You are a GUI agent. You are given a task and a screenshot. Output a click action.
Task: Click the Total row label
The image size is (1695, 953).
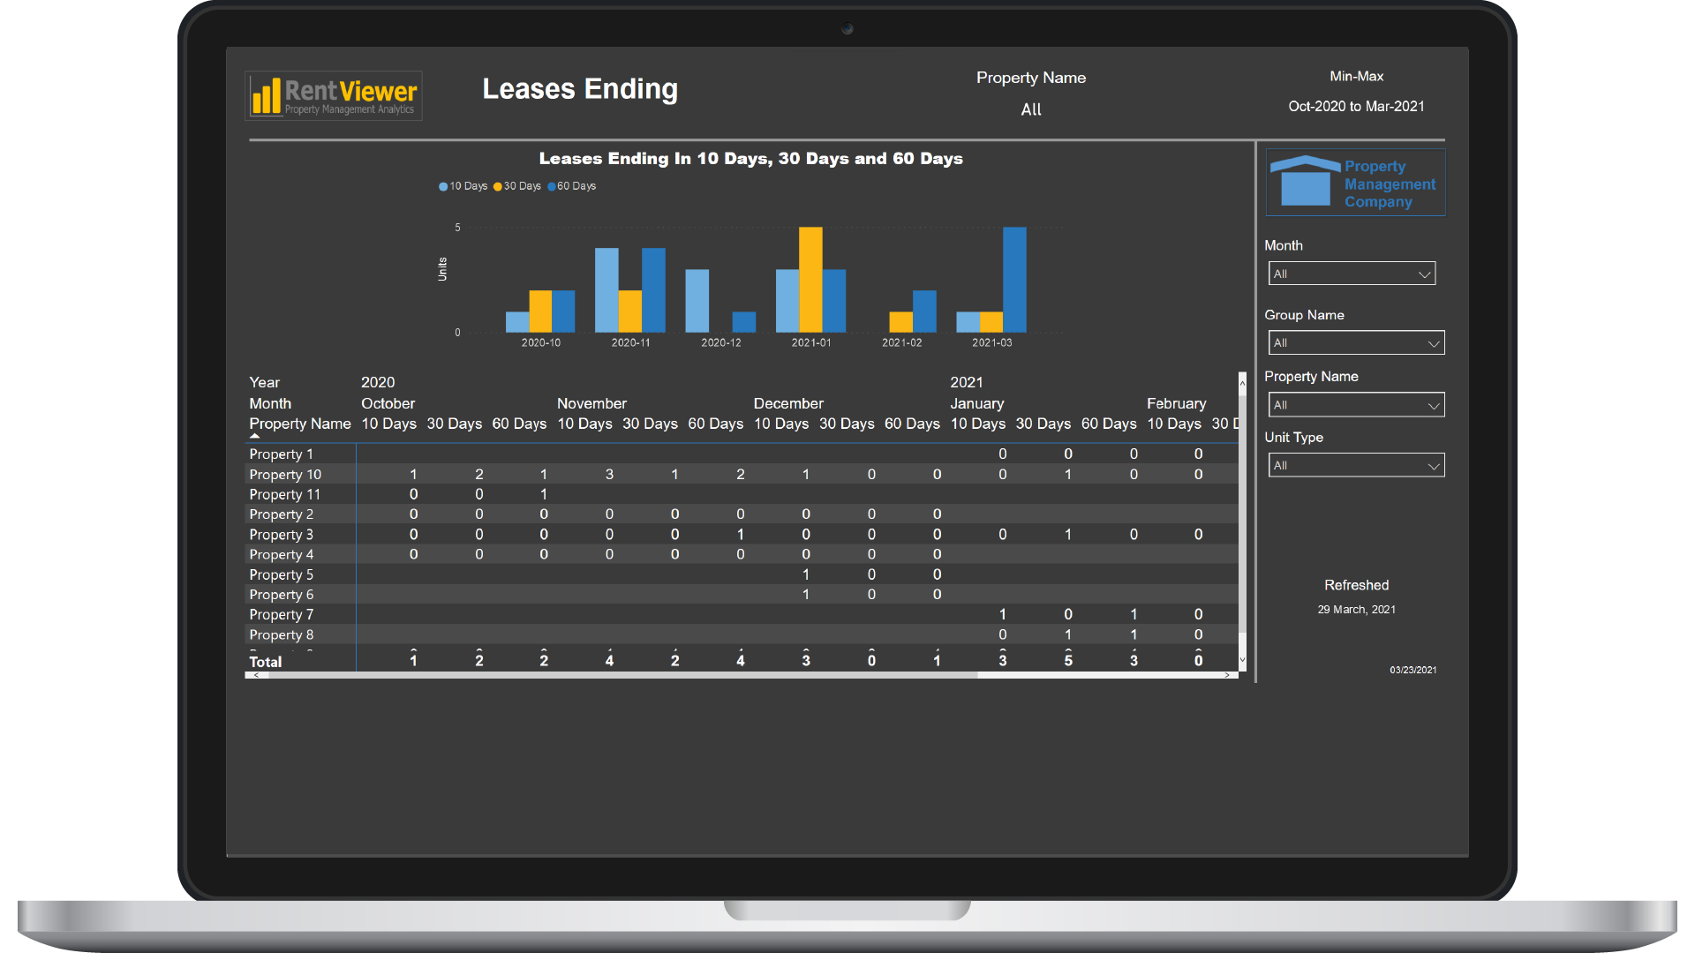click(x=265, y=662)
